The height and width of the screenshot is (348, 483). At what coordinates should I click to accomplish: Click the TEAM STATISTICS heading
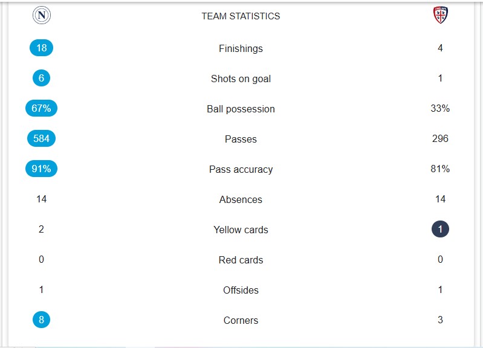pos(241,16)
